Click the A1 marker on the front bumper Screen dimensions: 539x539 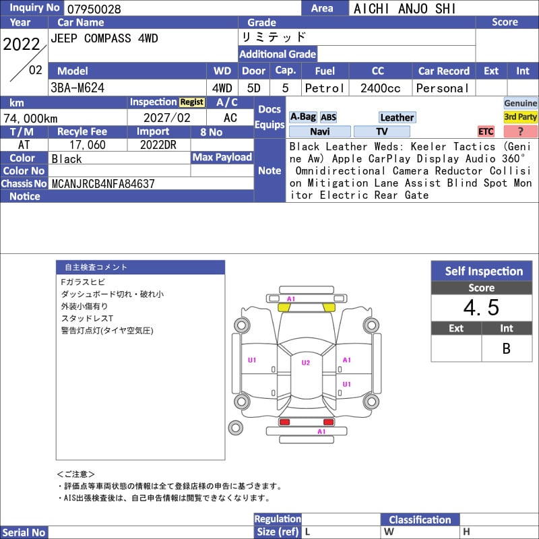tap(291, 298)
